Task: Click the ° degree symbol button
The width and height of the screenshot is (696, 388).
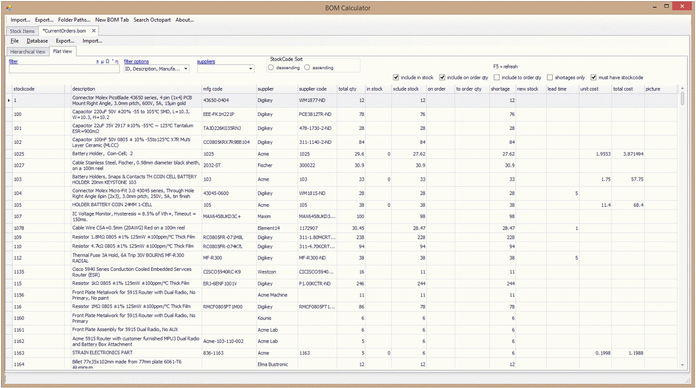Action: [x=113, y=61]
